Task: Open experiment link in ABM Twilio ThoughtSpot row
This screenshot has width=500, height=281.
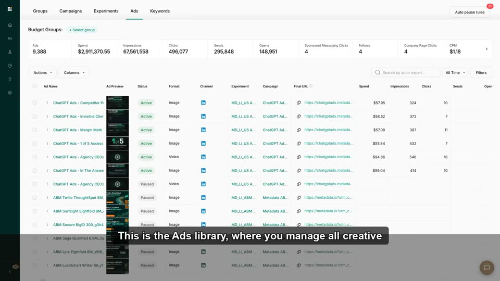Action: (244, 198)
